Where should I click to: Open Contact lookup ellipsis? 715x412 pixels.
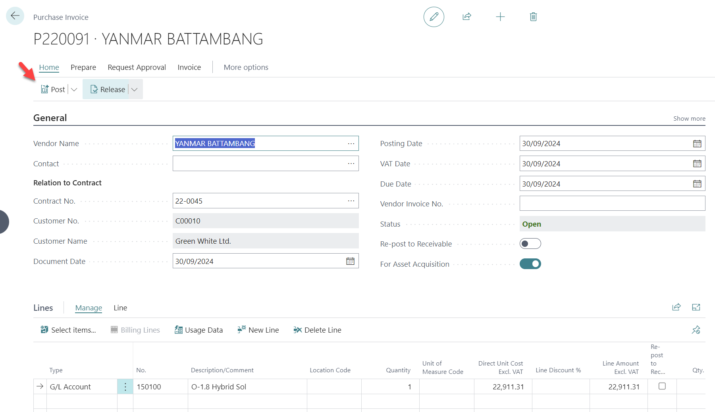pyautogui.click(x=351, y=163)
